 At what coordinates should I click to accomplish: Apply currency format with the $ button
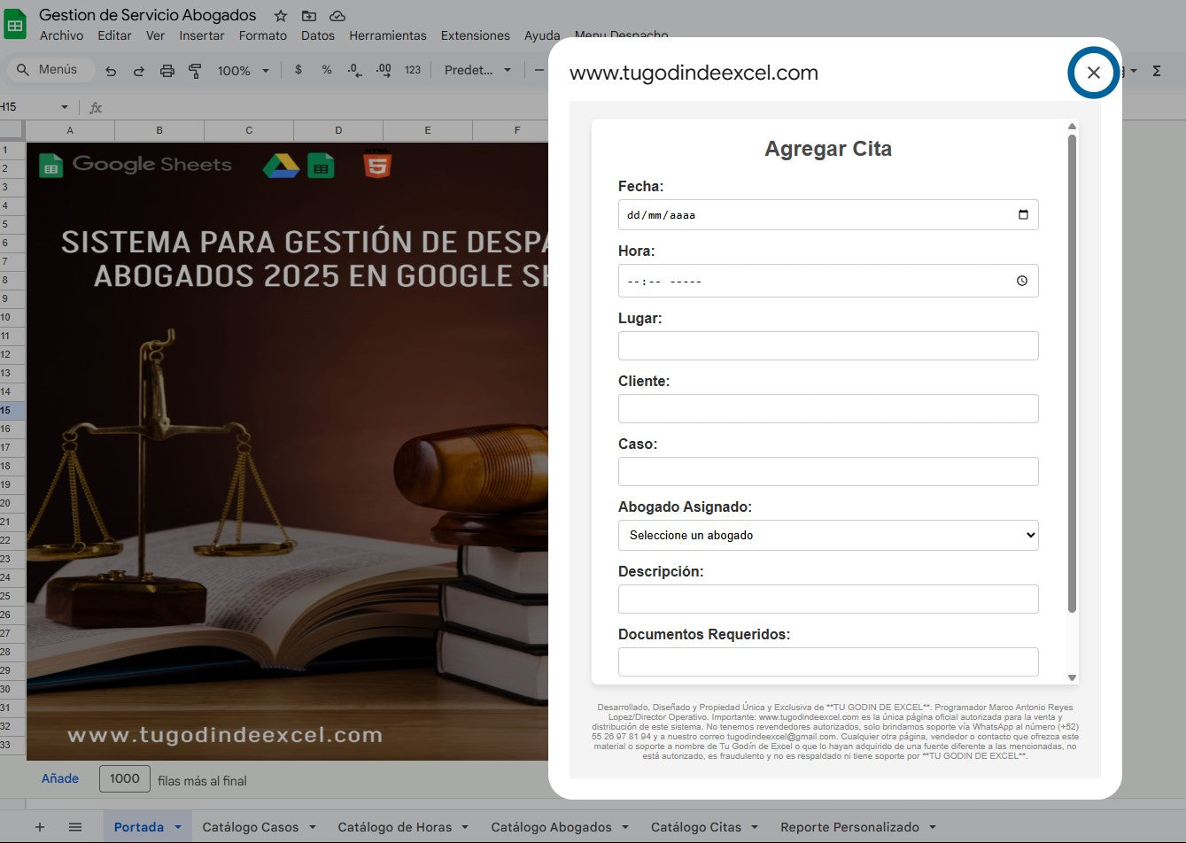click(298, 70)
